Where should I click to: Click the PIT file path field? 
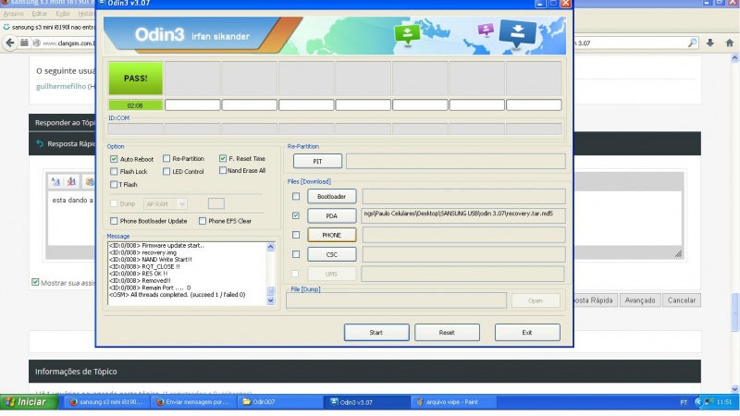tap(455, 161)
